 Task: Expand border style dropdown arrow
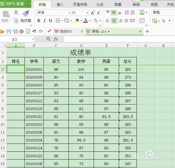[62, 21]
